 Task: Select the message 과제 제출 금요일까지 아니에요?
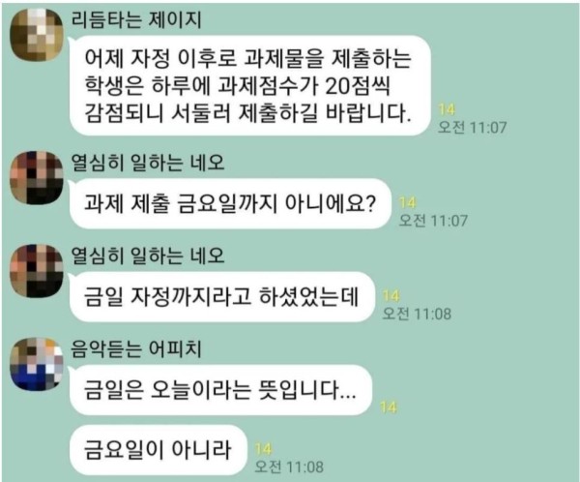point(230,203)
